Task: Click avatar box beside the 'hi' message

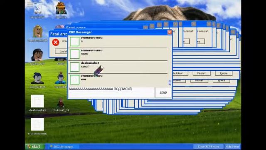Action: (74, 41)
